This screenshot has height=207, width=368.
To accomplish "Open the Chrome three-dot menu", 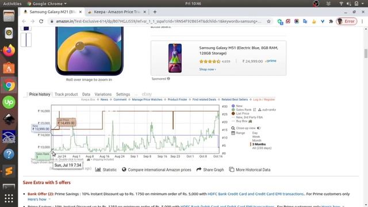I will tap(362, 21).
